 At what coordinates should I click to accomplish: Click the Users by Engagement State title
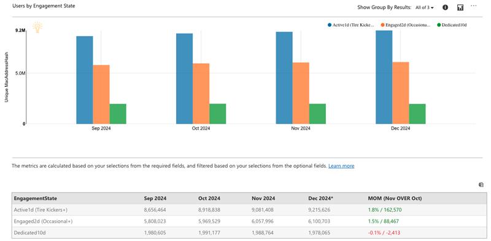(44, 6)
